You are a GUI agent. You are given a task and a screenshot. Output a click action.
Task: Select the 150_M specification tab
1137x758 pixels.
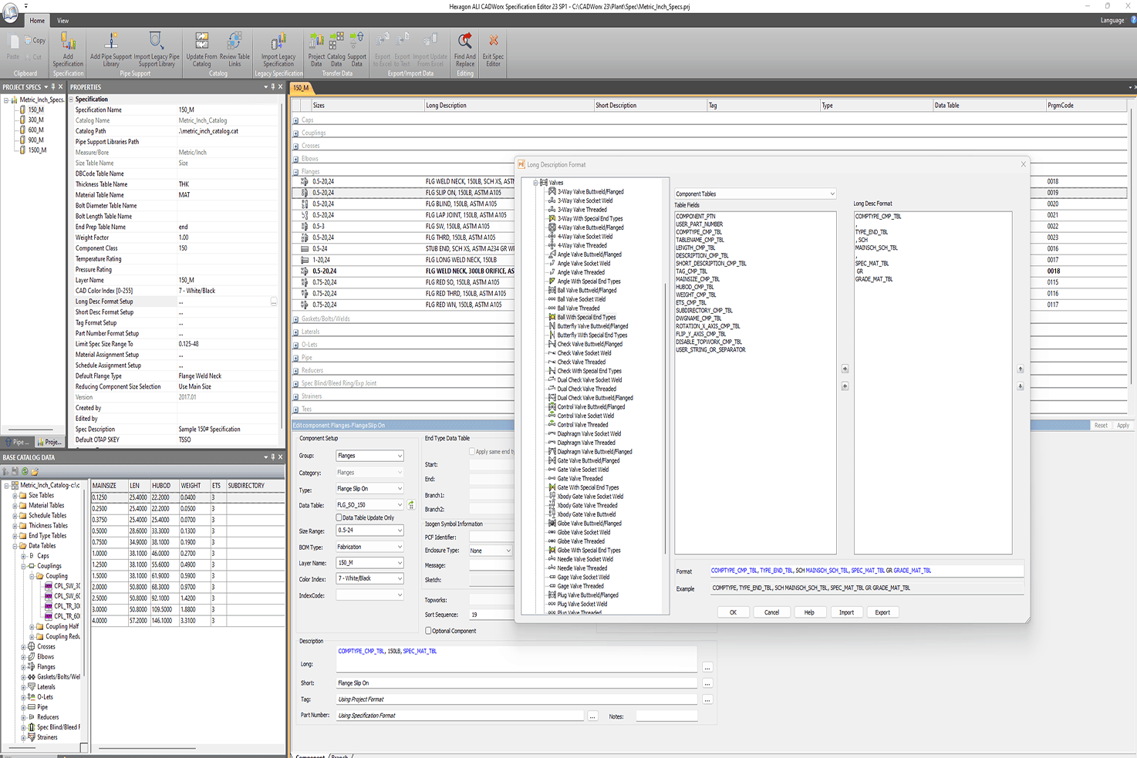pyautogui.click(x=301, y=88)
